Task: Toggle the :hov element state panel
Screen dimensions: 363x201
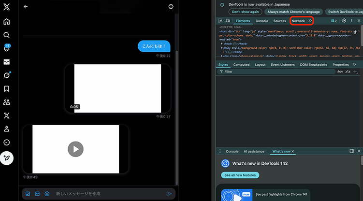Action: (x=340, y=72)
